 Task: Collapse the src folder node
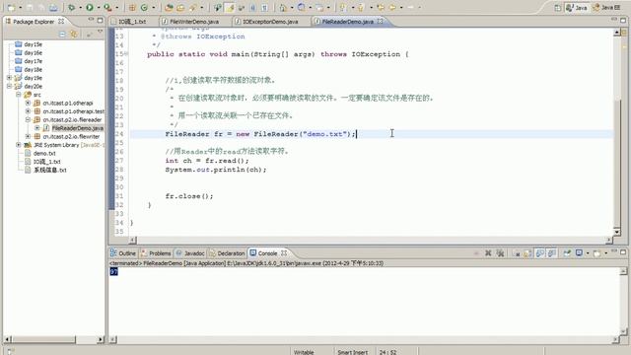[19, 95]
